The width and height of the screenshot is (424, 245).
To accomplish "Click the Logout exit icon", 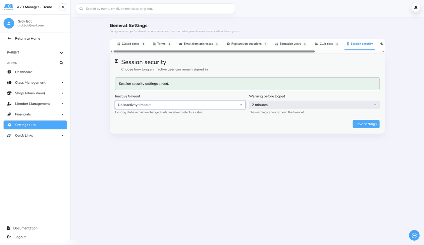I will click(9, 237).
